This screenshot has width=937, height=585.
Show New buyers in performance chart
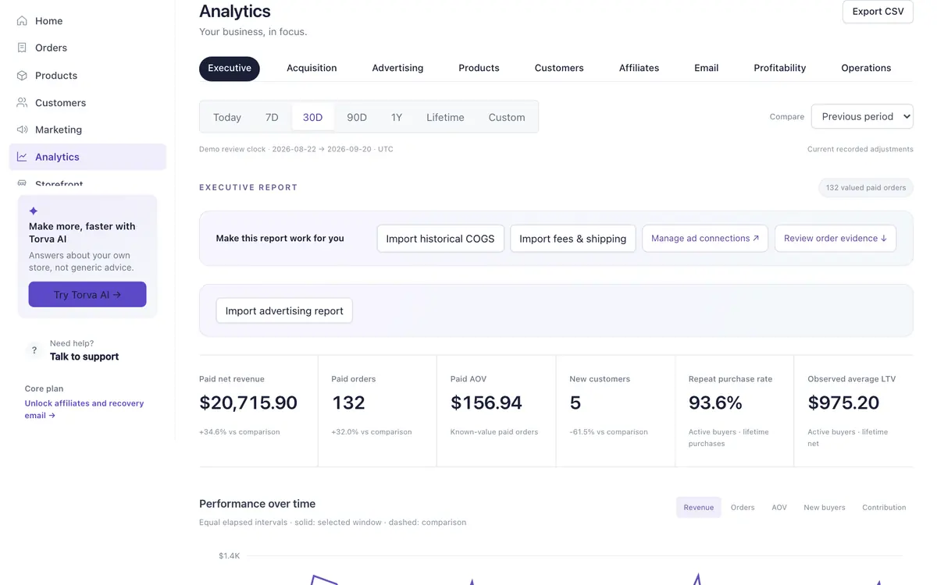click(x=825, y=507)
